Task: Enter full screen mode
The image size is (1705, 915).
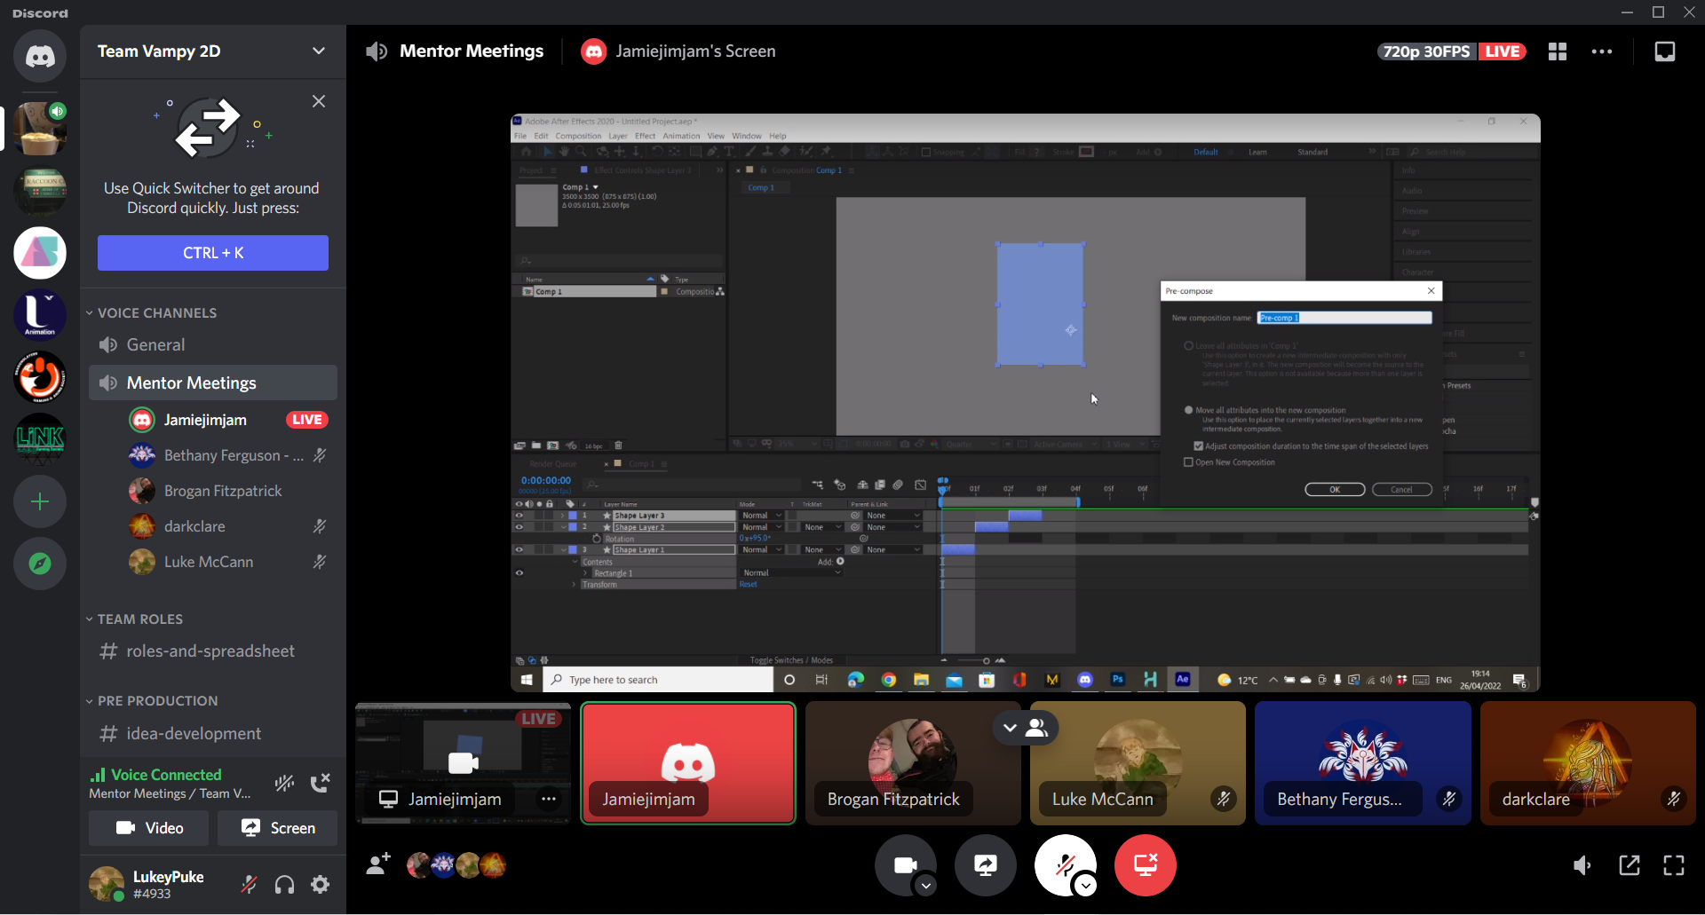Action: click(1674, 865)
